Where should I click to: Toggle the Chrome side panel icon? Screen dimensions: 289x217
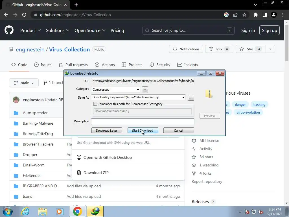[265, 15]
